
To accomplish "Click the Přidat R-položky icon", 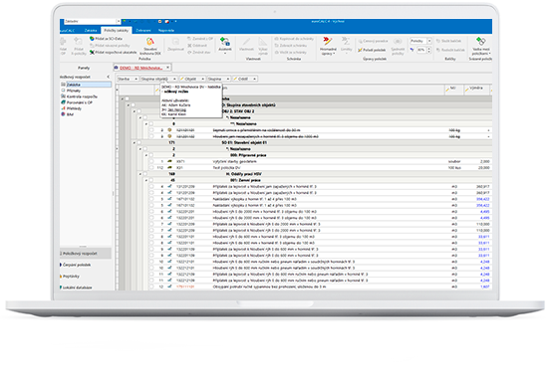I will pyautogui.click(x=79, y=42).
